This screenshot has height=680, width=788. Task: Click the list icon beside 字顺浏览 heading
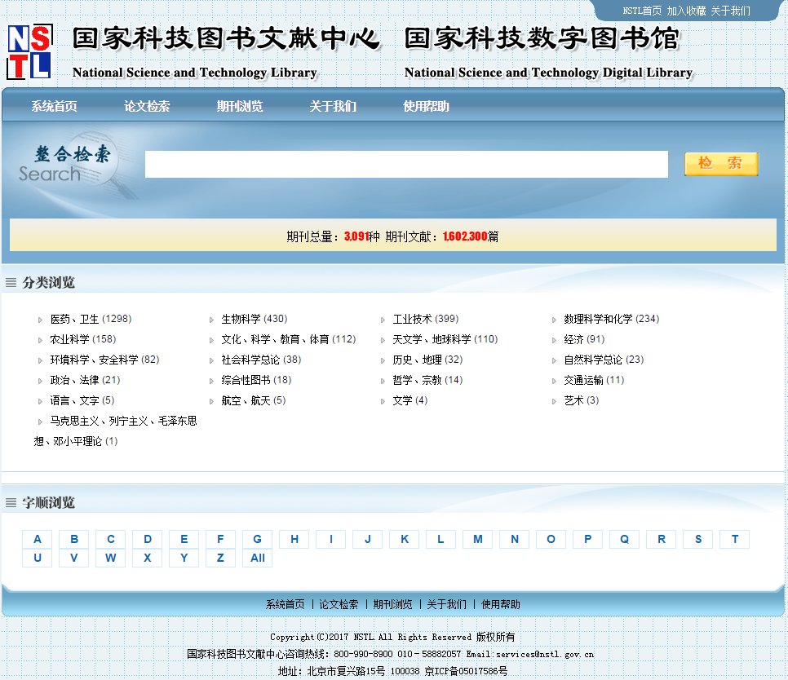(11, 503)
